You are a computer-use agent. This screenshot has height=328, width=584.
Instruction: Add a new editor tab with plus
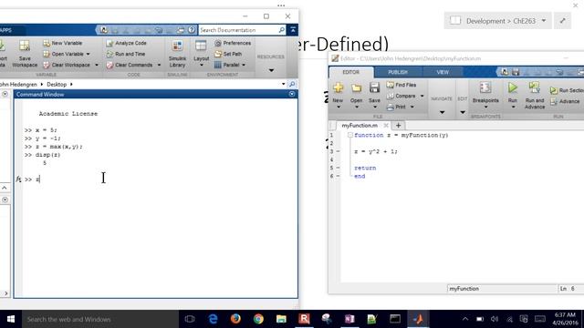click(398, 126)
